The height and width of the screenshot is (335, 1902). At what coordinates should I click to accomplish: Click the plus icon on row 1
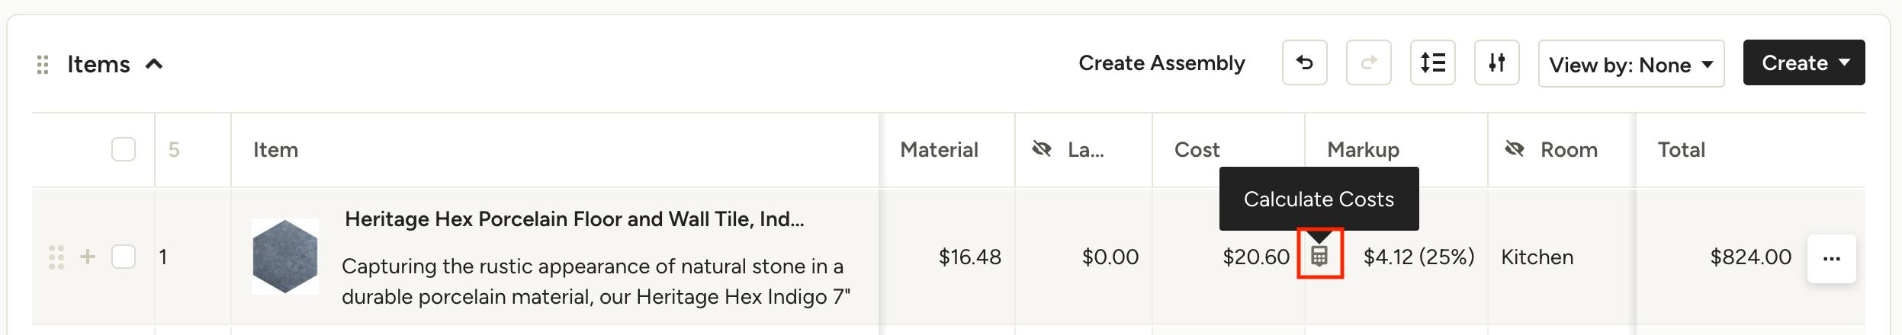tap(88, 257)
